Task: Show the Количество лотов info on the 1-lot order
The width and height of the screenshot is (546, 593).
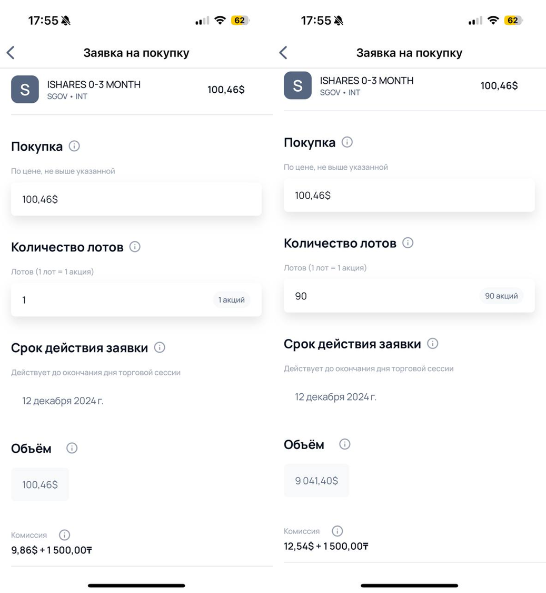Action: [135, 247]
